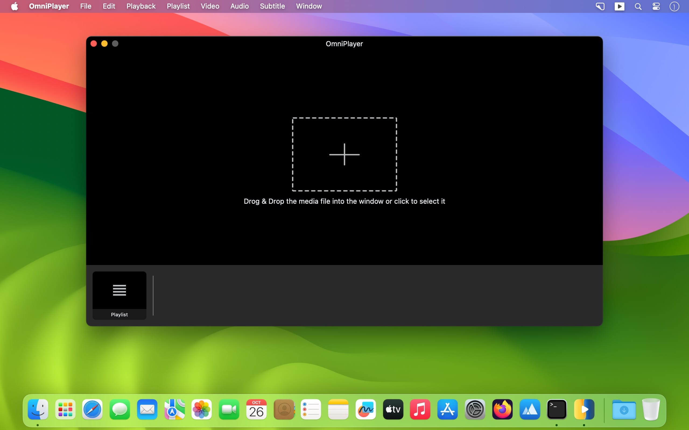Open the blue mountain-icon app in Dock
Screen dimensions: 689x430
[x=530, y=410]
